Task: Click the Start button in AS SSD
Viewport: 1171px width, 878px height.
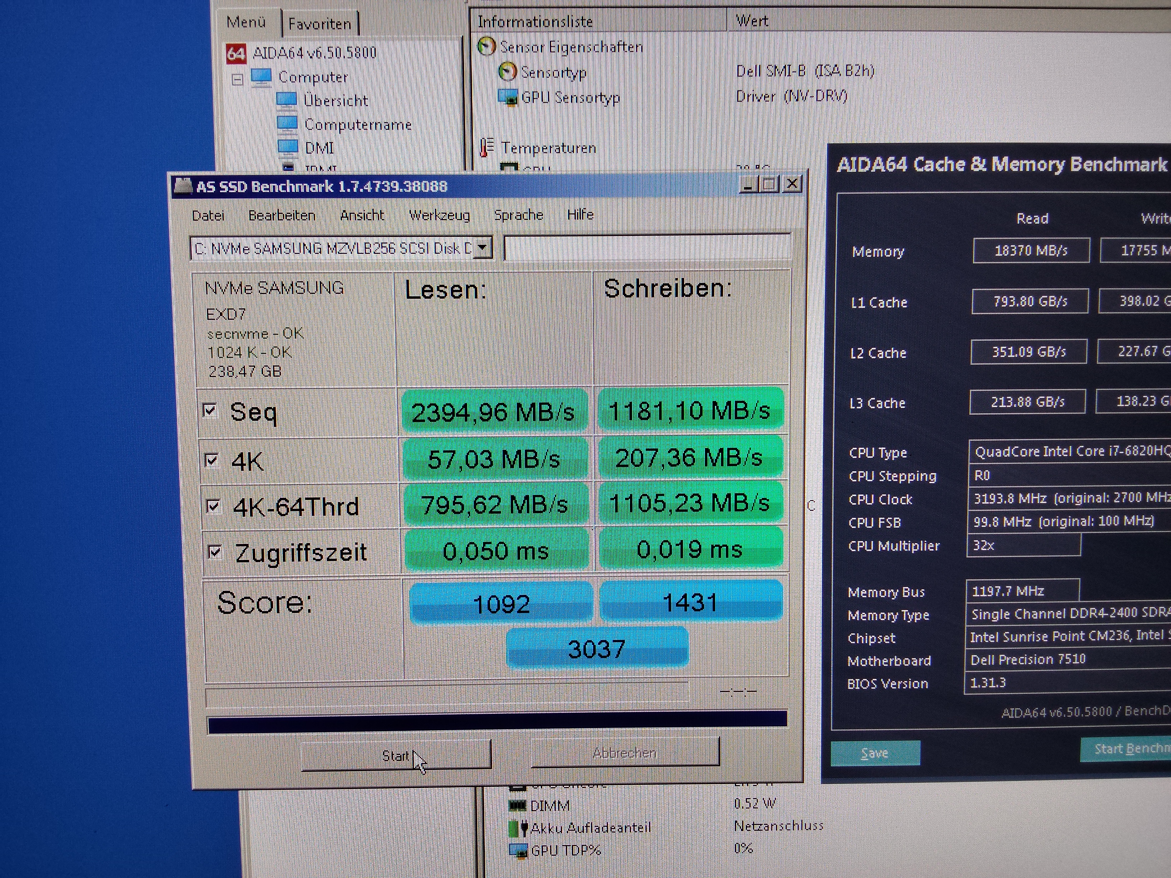Action: tap(396, 755)
